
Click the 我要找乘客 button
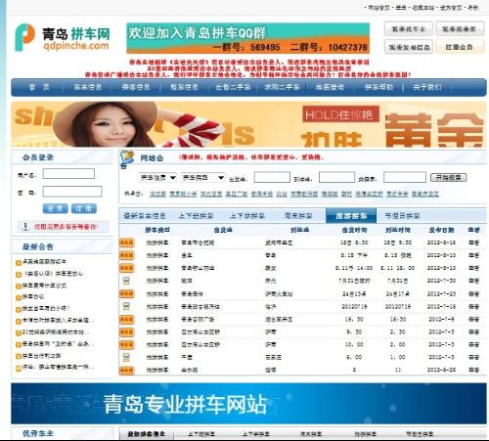(459, 29)
